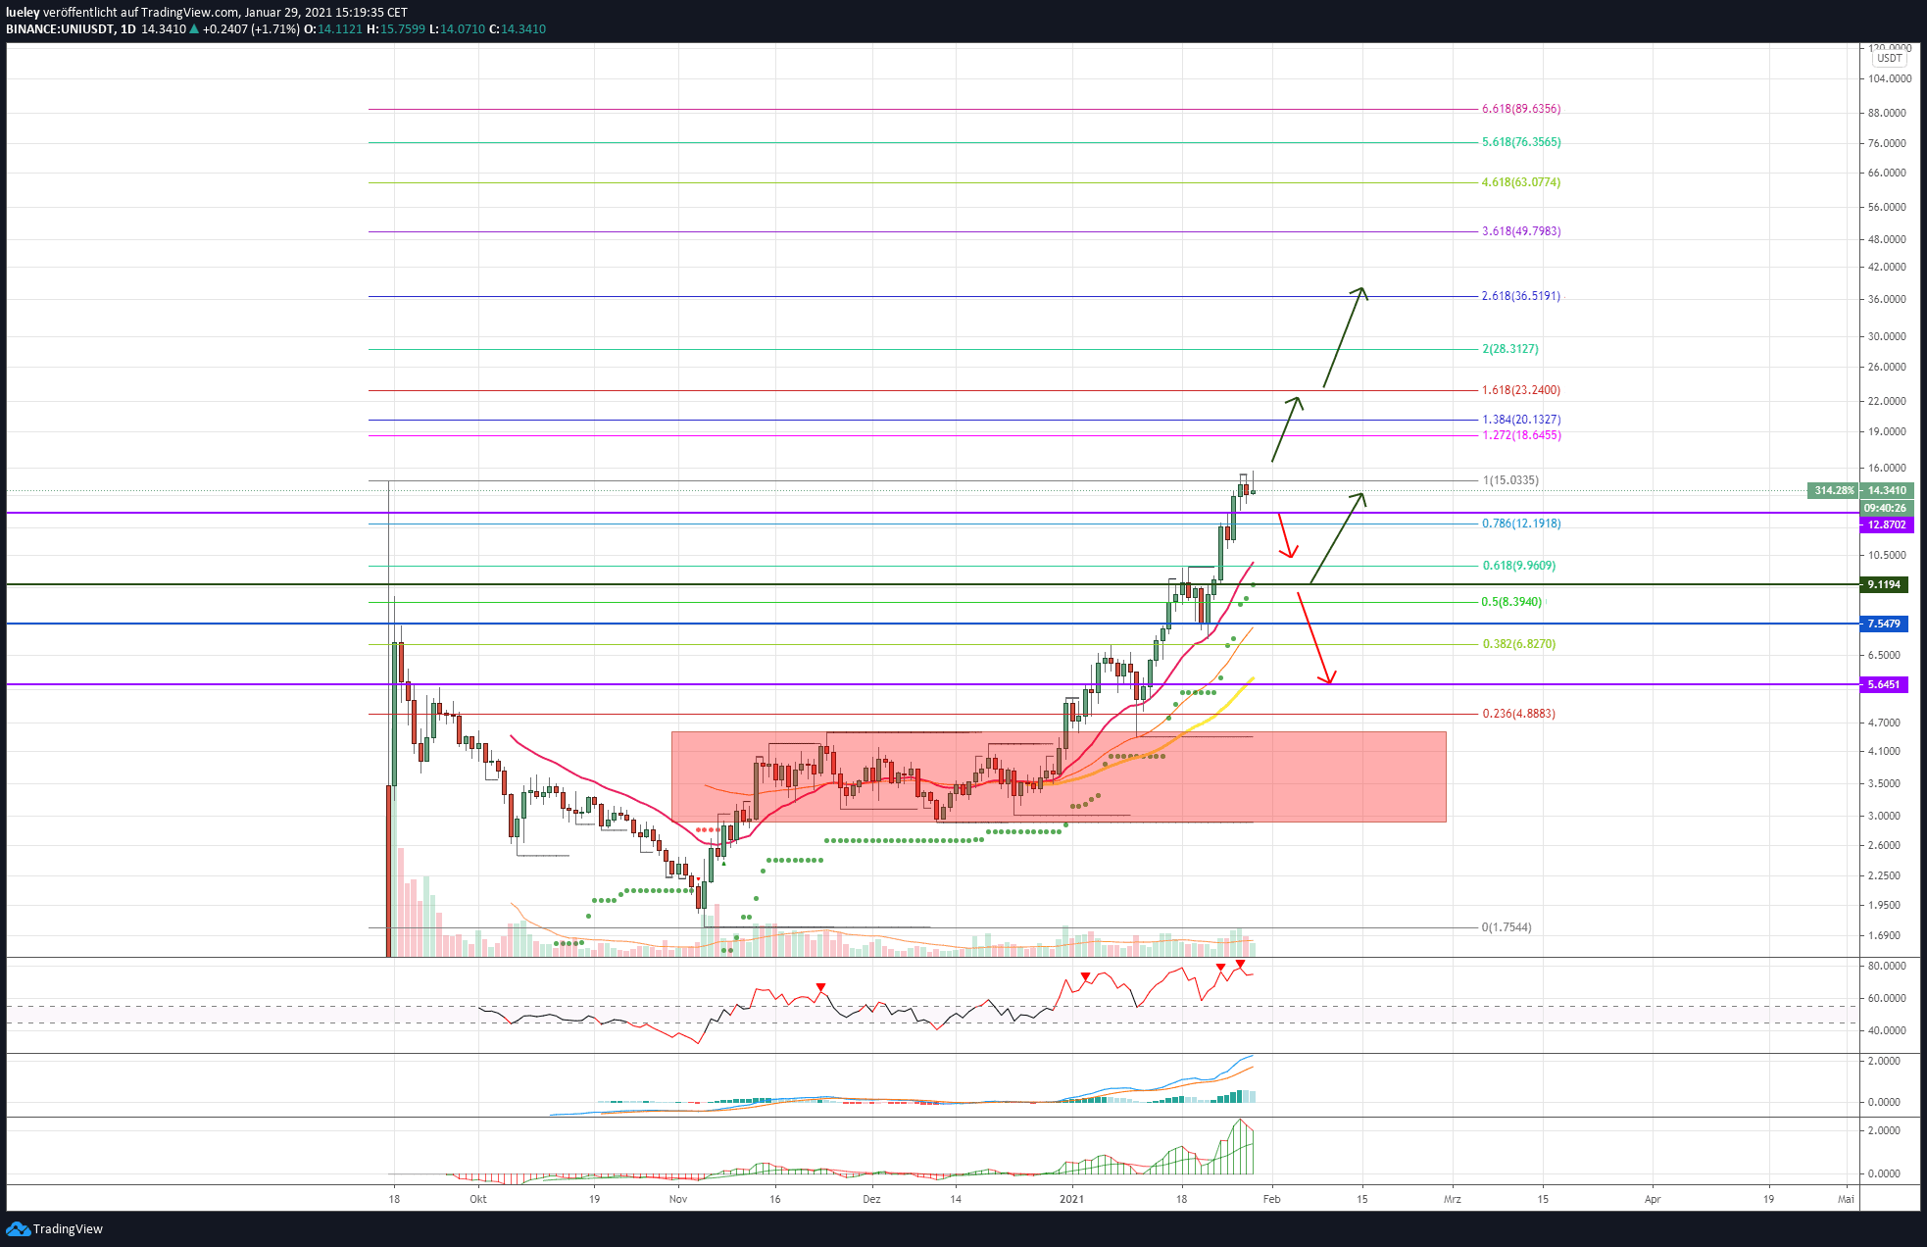The height and width of the screenshot is (1247, 1927).
Task: Click the first red RSI triangle marker in November
Action: click(x=821, y=987)
